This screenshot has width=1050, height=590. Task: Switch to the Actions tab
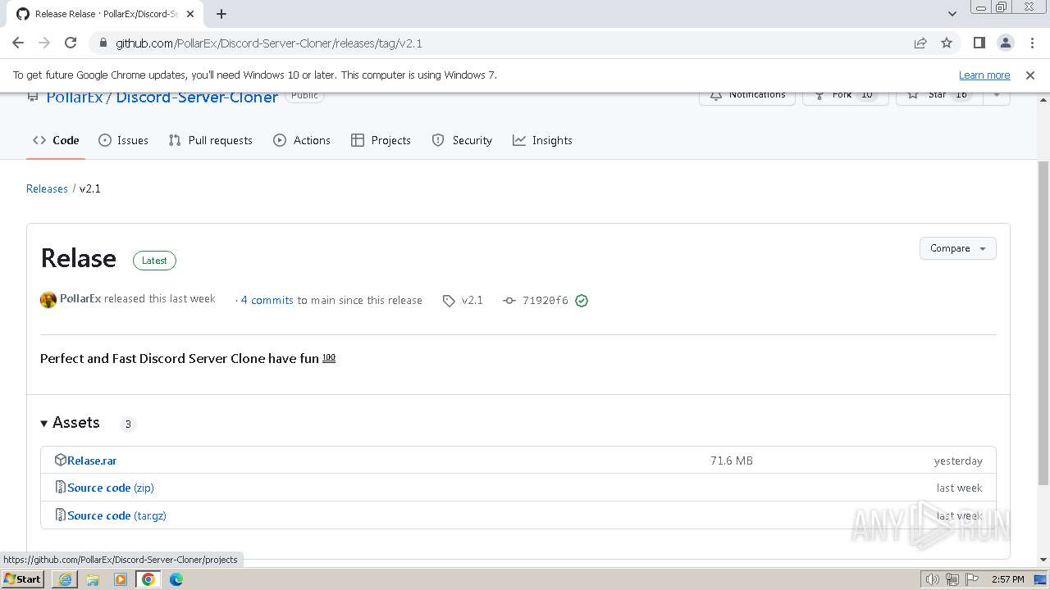pos(302,140)
